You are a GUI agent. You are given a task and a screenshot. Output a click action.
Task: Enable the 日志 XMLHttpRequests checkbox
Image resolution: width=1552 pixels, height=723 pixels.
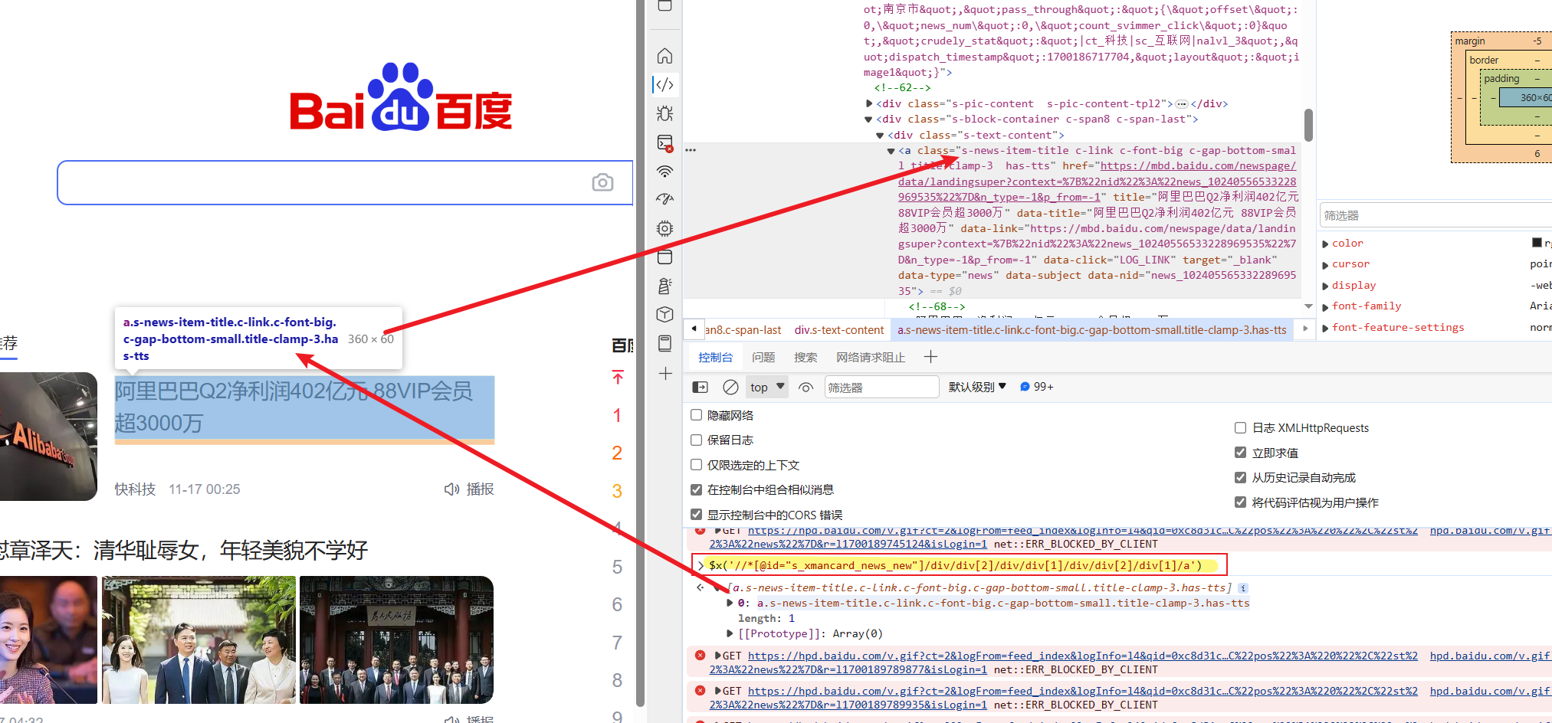1240,427
